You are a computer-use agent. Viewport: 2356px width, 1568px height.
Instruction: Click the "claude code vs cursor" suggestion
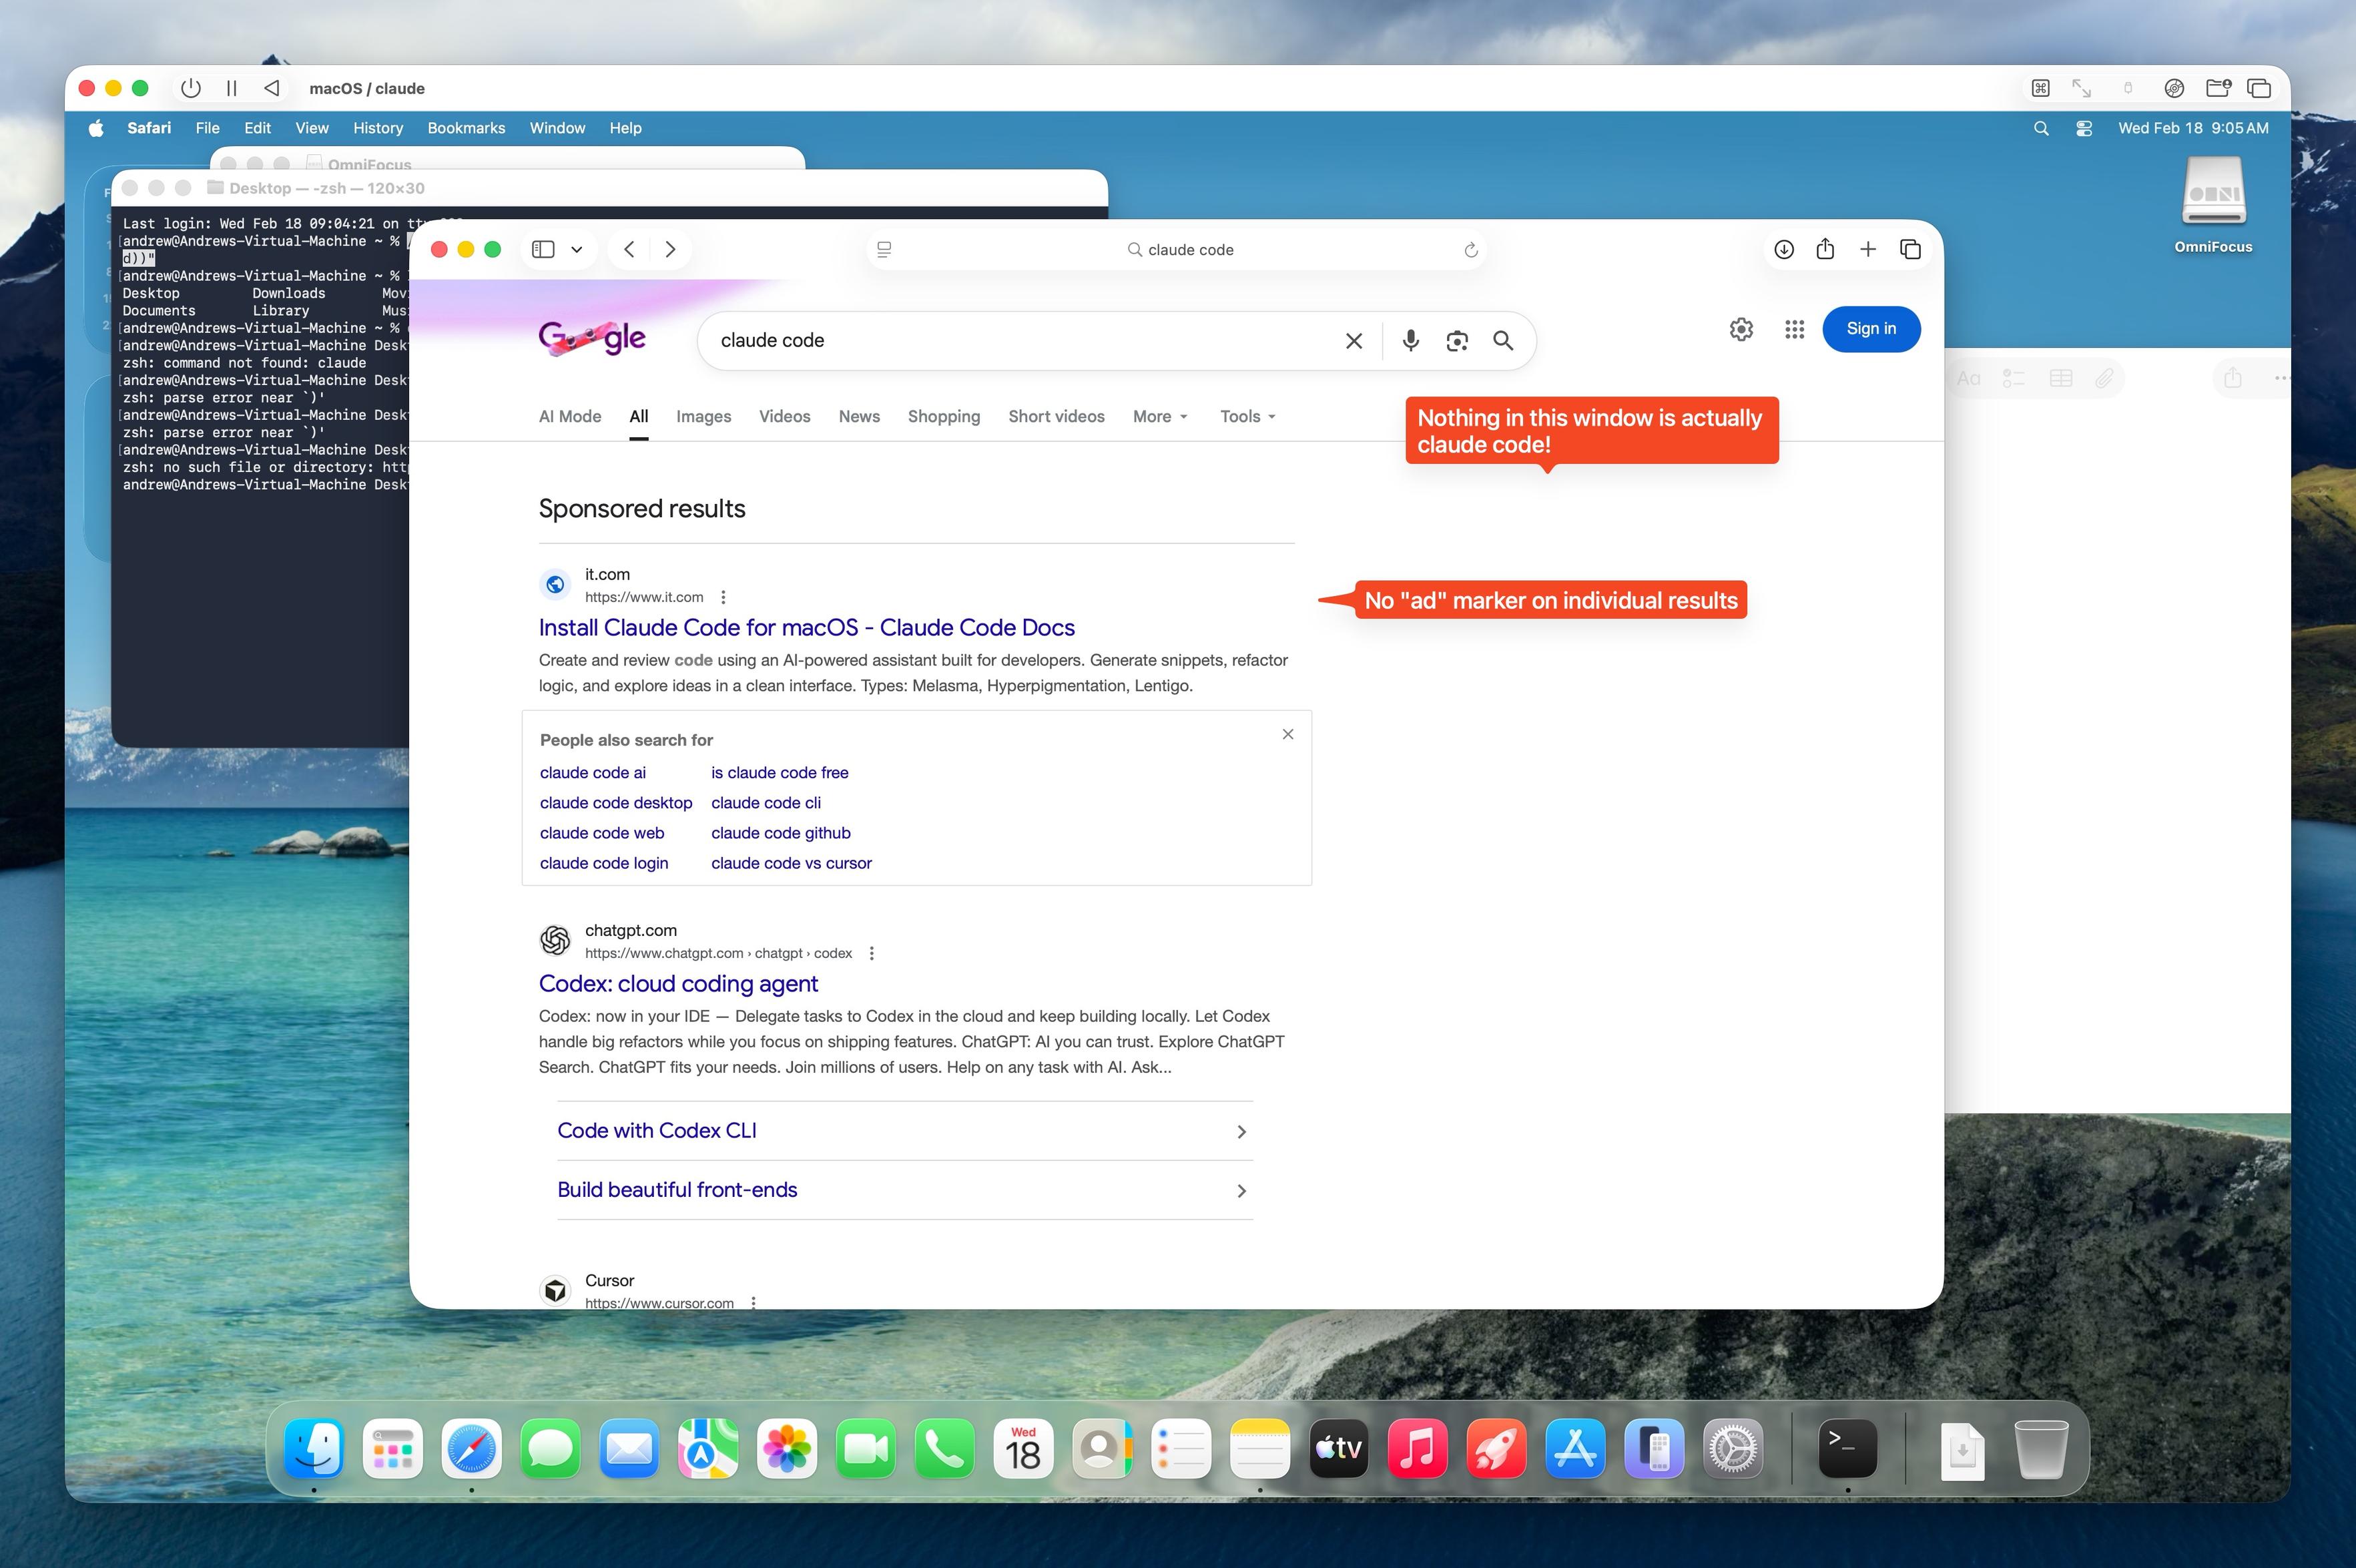click(792, 863)
